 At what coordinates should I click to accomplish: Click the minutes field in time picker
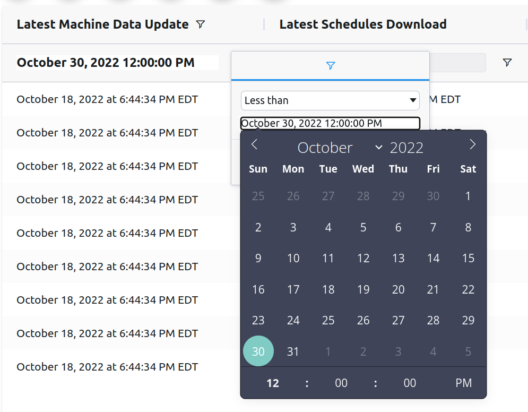341,383
